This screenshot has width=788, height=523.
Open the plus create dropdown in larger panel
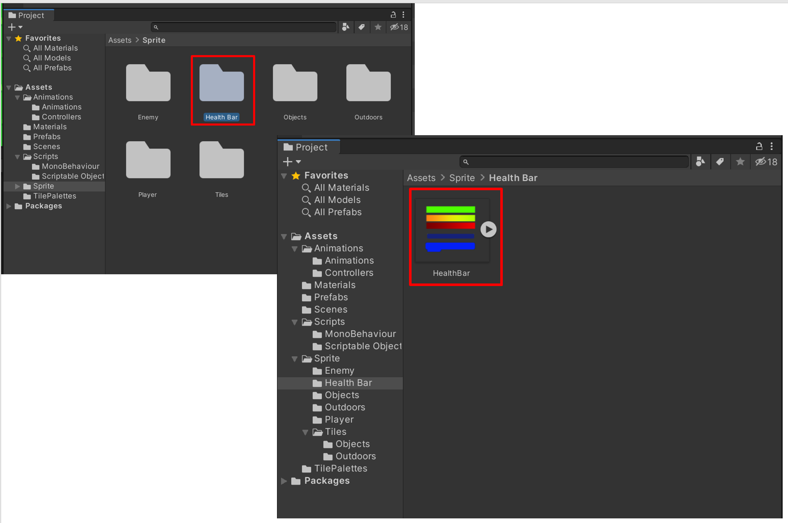pos(292,162)
